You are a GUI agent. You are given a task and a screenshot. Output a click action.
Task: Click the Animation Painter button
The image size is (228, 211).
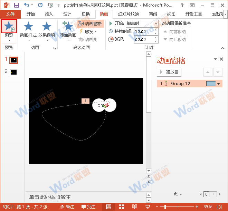click(x=88, y=39)
